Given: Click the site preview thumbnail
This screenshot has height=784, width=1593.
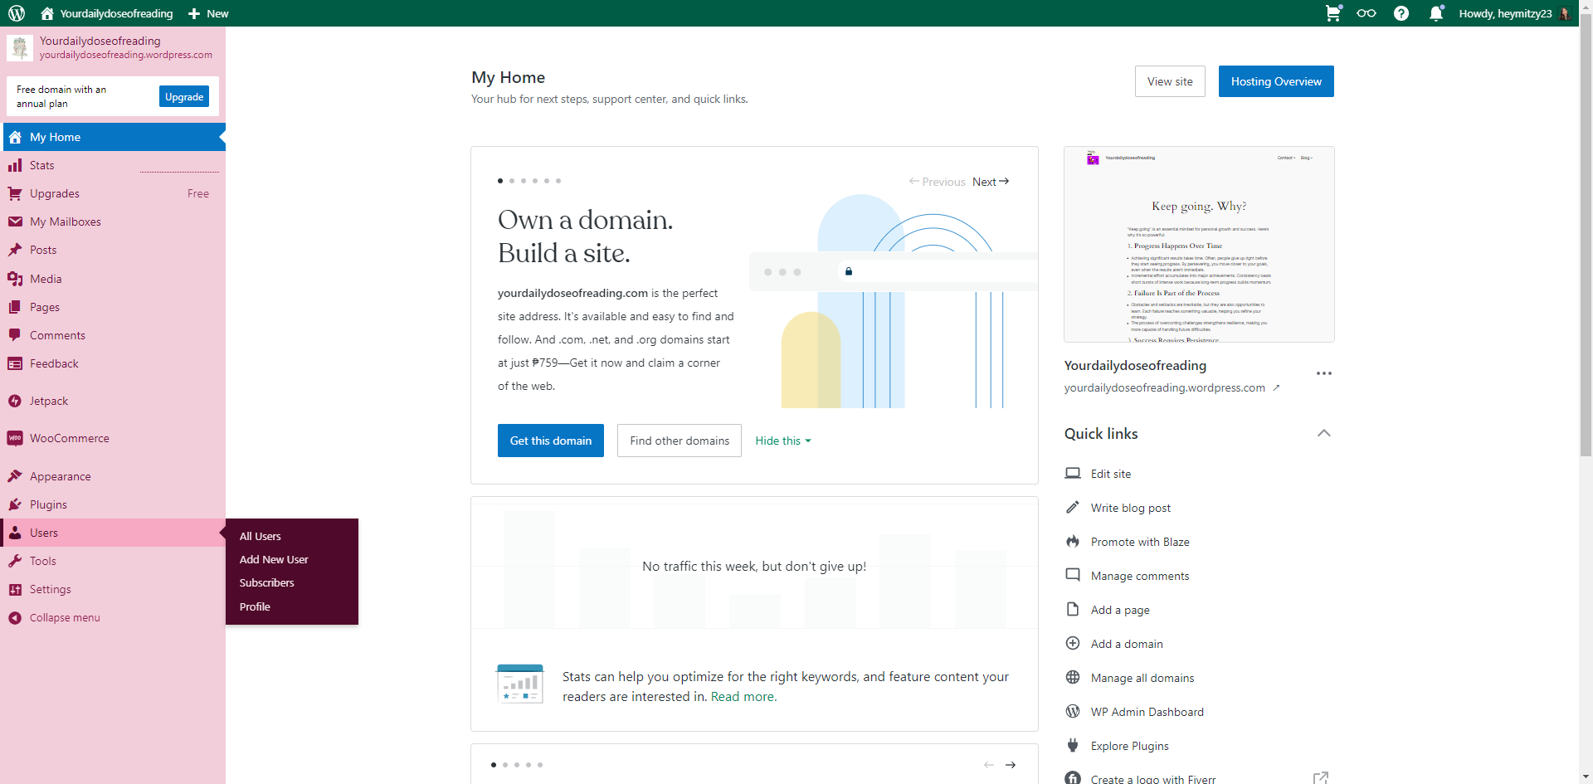Looking at the screenshot, I should [x=1199, y=245].
